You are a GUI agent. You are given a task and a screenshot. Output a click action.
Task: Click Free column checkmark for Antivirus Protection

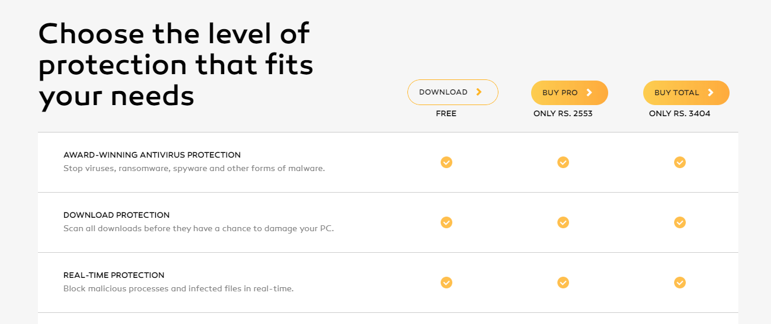446,162
